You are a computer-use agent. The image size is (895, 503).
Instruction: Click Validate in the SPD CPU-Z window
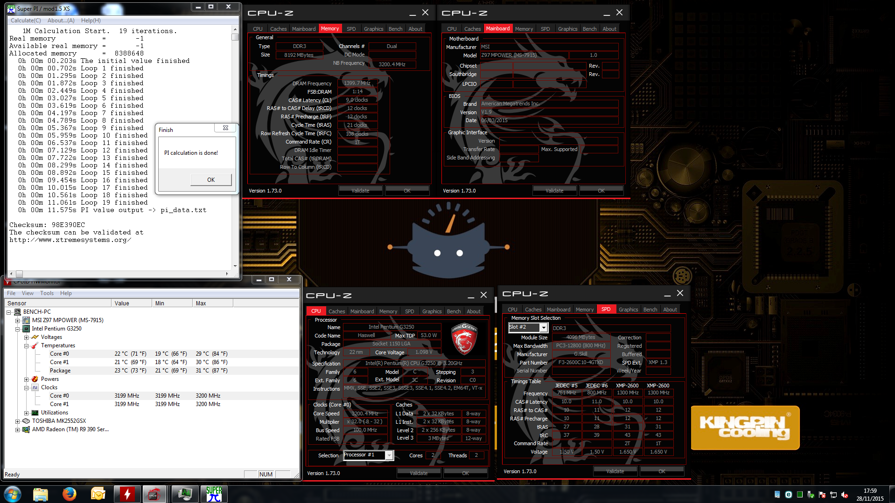tap(615, 471)
